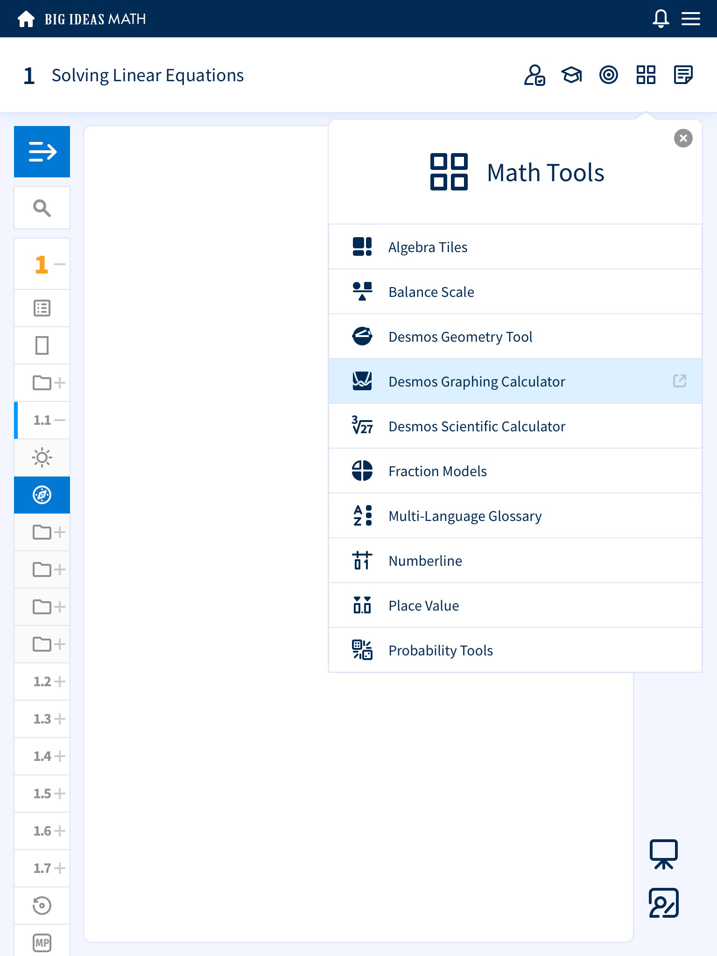Viewport: 717px width, 956px height.
Task: Open the blank page icon in sidebar
Action: pos(42,345)
